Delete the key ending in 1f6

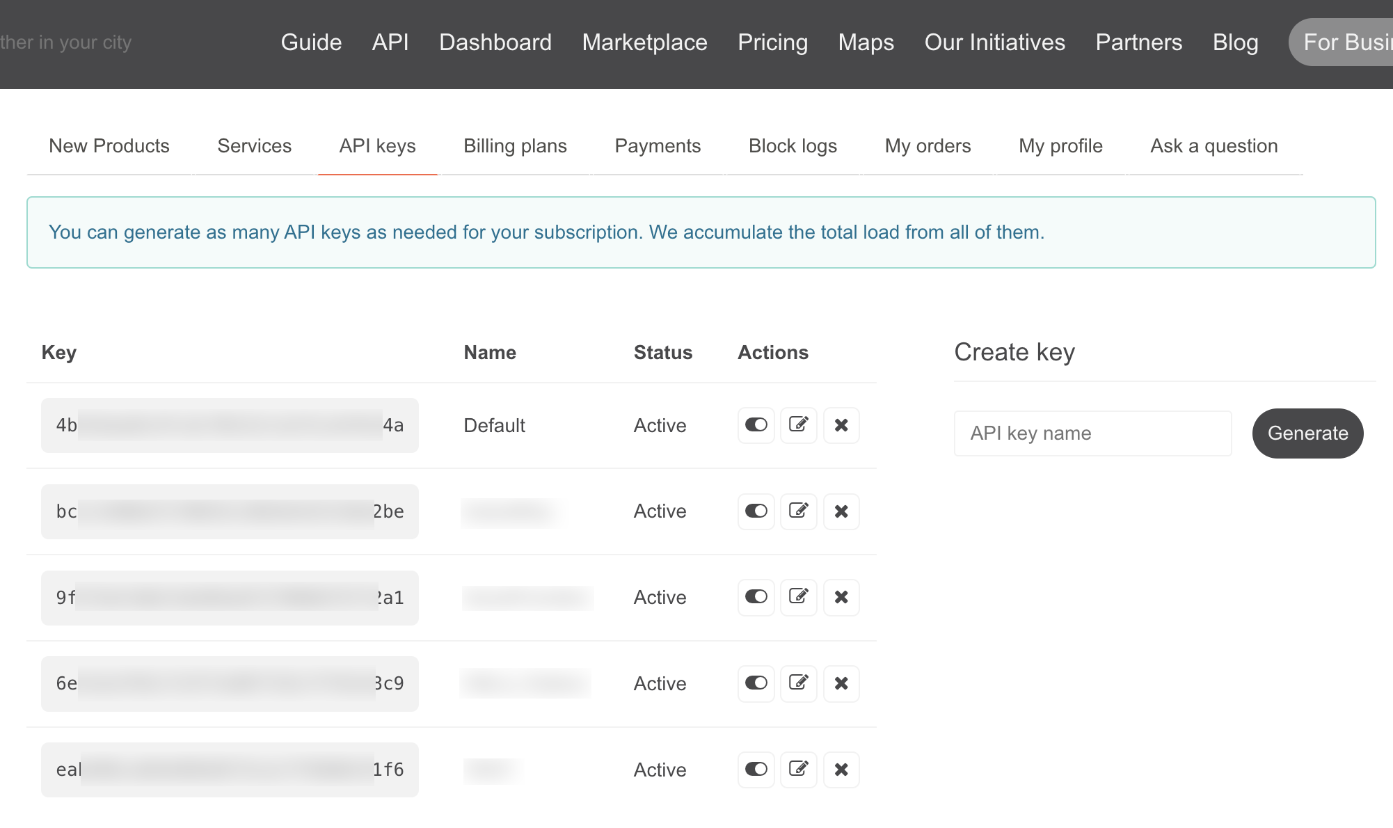(x=841, y=770)
